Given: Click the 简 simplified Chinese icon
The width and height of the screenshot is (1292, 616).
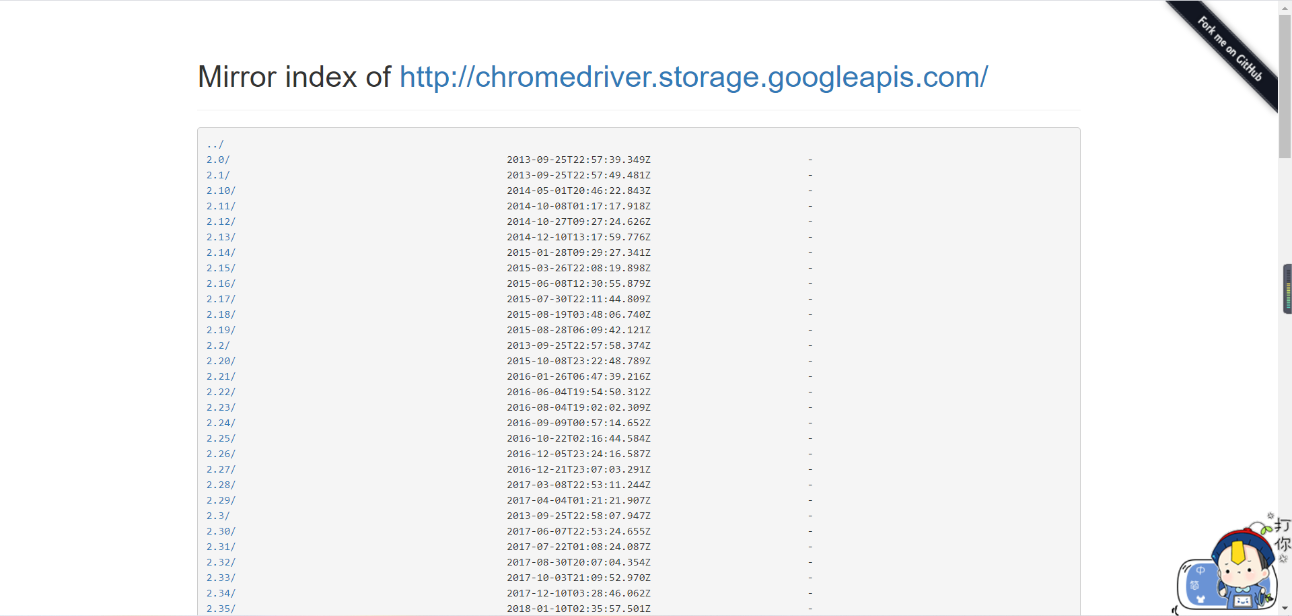Looking at the screenshot, I should tap(1194, 586).
